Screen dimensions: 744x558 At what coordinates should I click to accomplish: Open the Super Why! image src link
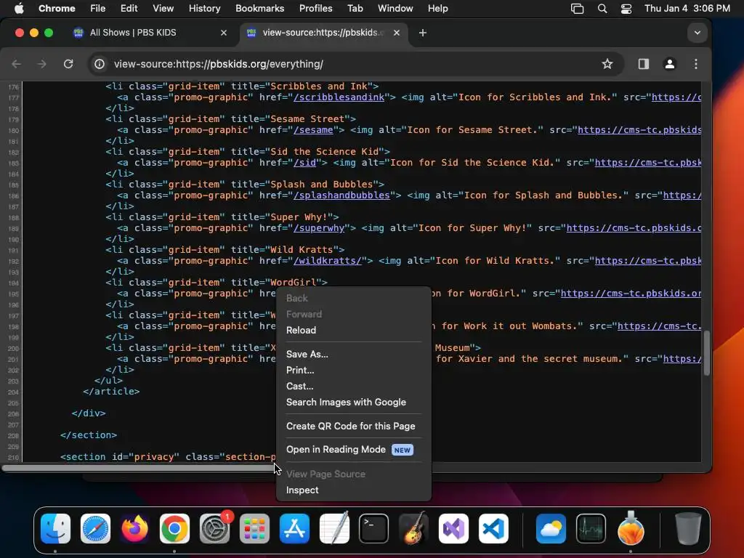pyautogui.click(x=634, y=228)
